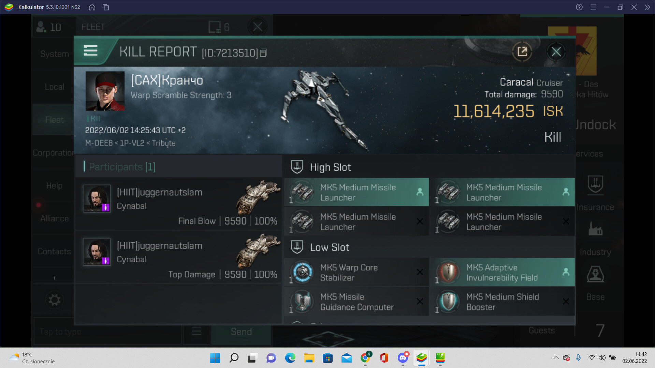Open chat settings gear icon

tap(54, 300)
